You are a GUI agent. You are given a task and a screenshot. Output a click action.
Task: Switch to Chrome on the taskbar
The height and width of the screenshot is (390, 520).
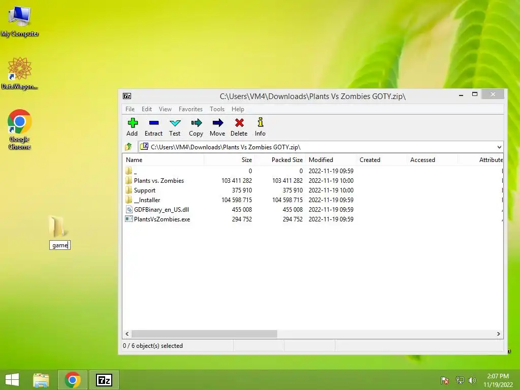73,380
